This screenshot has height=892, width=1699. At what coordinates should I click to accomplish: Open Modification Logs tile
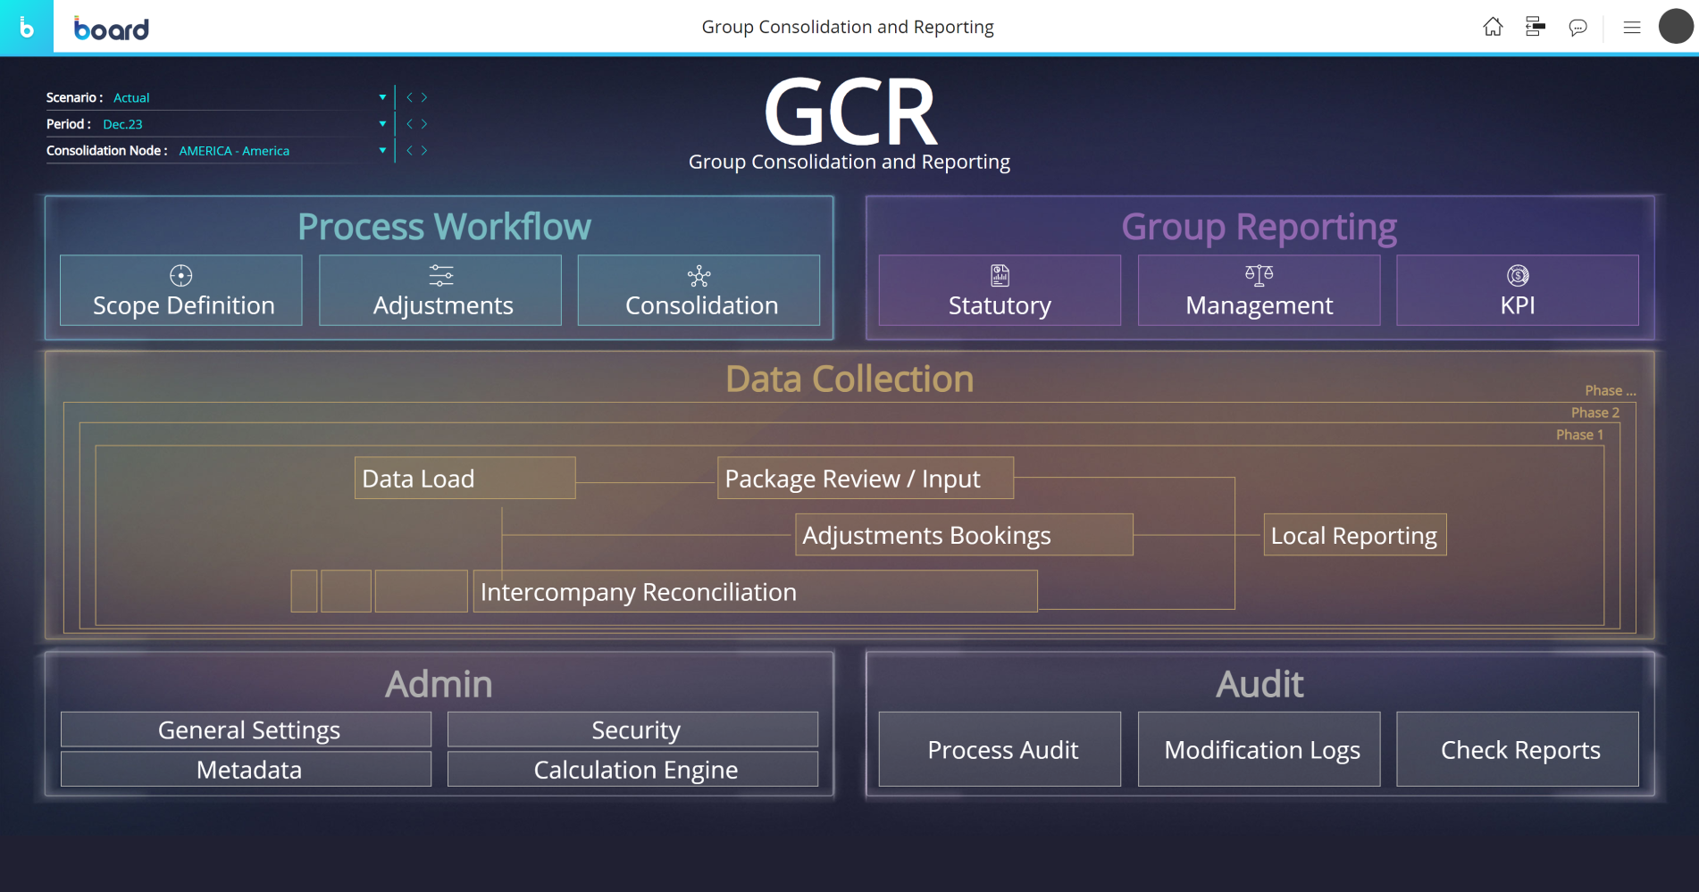[1259, 749]
